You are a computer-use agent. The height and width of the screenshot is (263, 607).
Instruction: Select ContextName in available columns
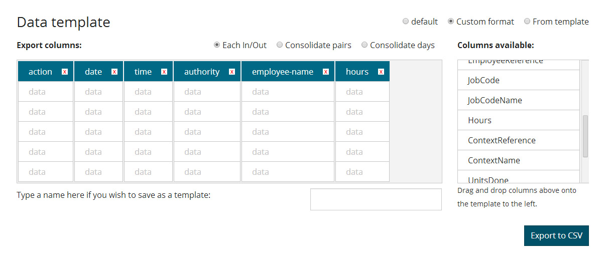519,160
